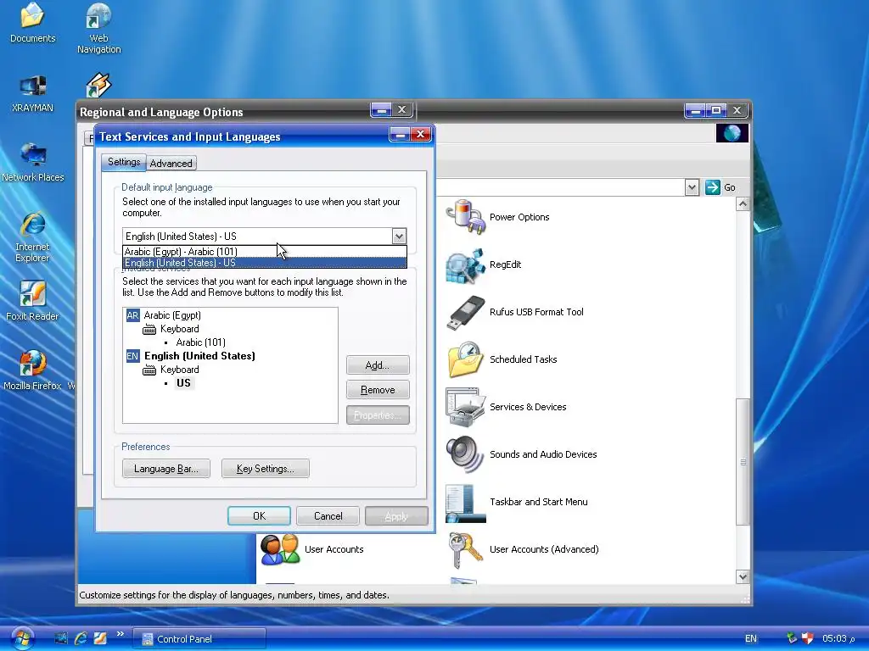Minimize Text Services and Input Languages dialog
The height and width of the screenshot is (651, 869).
(x=399, y=134)
